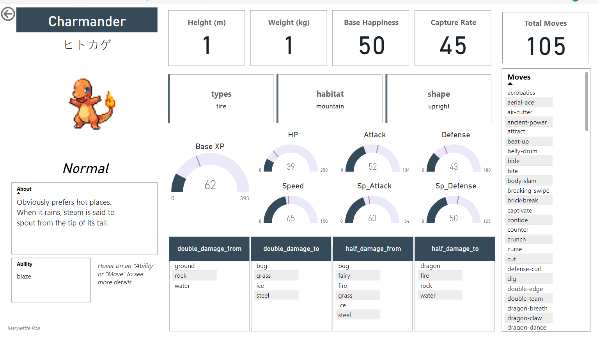Select fairy in half_damage_from table
Image resolution: width=599 pixels, height=337 pixels.
(344, 276)
